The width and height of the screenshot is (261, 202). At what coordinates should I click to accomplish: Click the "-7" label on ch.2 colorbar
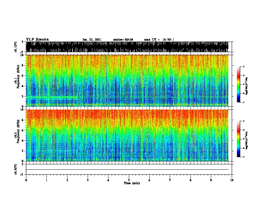pyautogui.click(x=243, y=157)
